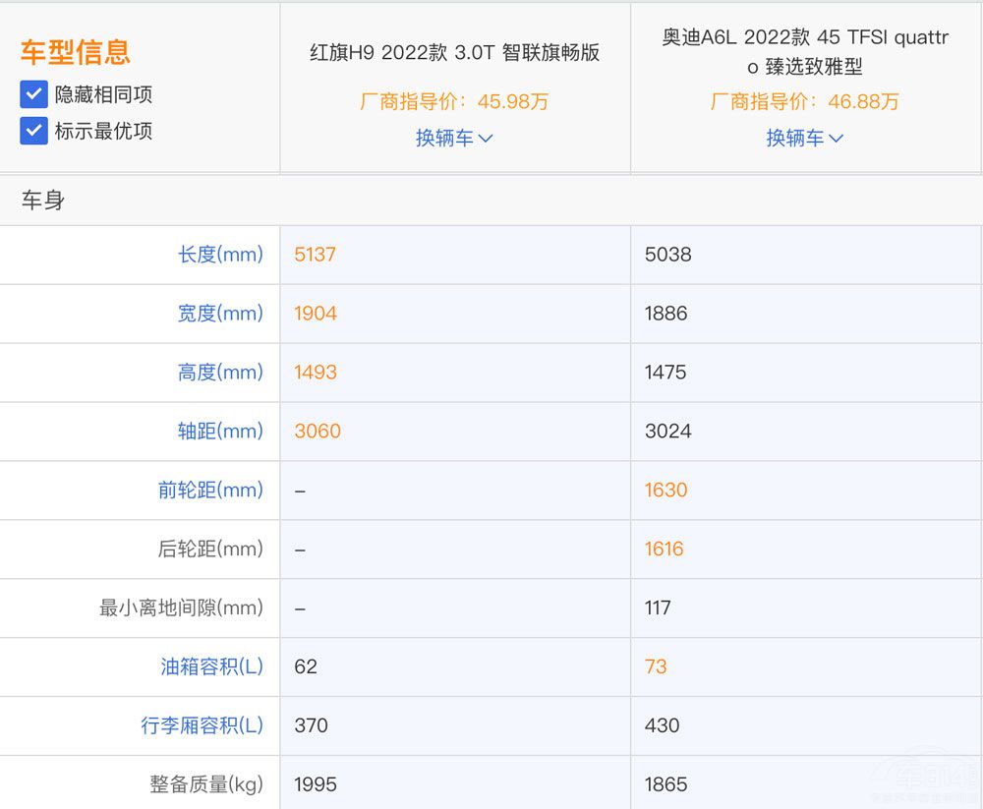Select the 最小离地间隙(mm) row label
The image size is (983, 809).
click(181, 608)
